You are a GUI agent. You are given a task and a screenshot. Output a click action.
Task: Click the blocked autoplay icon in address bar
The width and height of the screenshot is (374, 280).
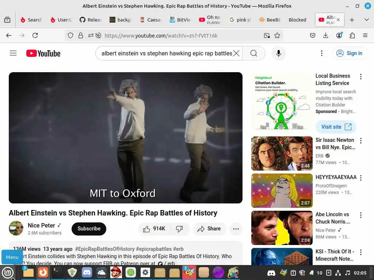pos(98,35)
